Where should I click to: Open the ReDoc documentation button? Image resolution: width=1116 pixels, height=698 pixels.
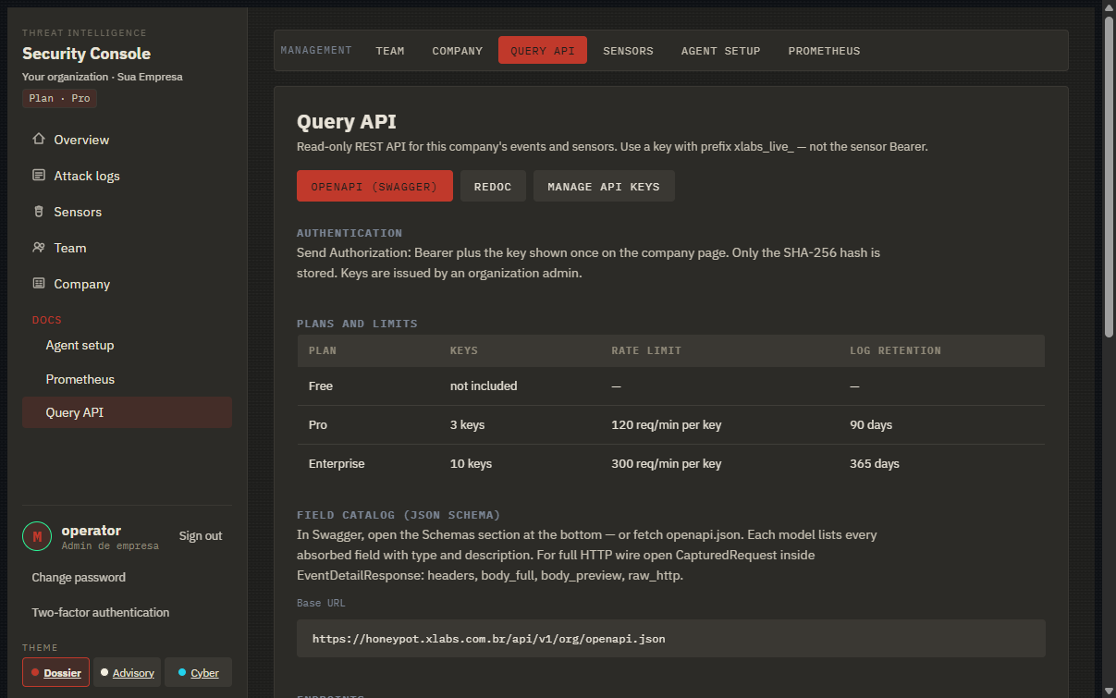[493, 186]
